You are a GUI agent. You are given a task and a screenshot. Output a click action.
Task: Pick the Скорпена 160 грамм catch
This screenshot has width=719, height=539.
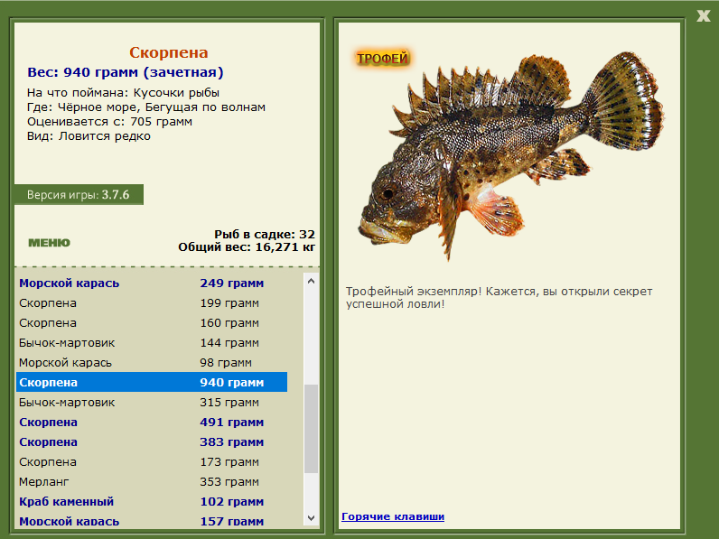(x=151, y=322)
